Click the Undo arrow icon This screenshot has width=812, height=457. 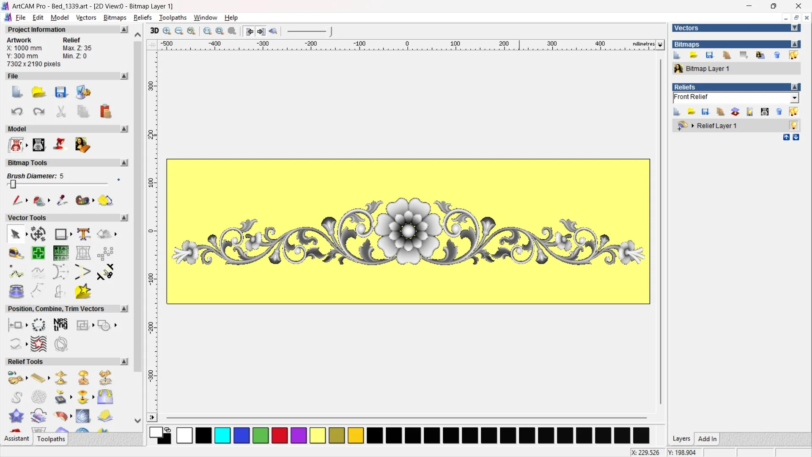(17, 111)
